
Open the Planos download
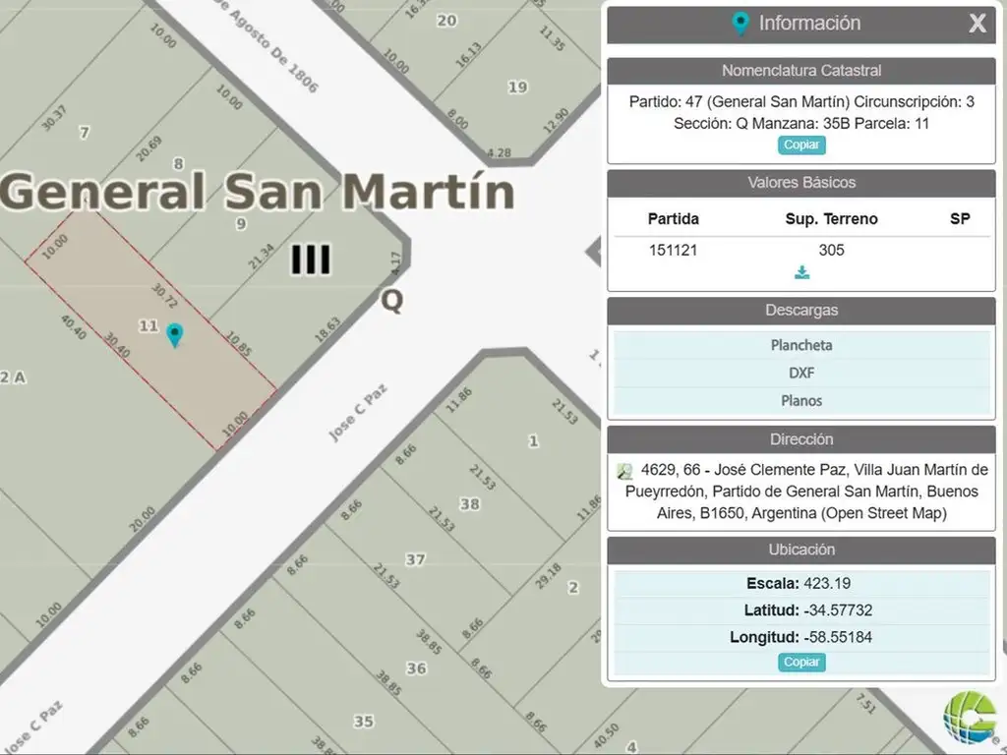(801, 400)
